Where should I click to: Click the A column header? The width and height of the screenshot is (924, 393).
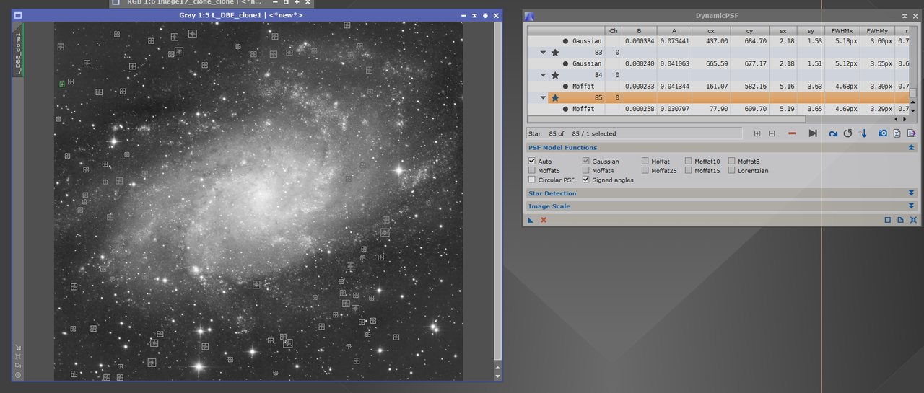pyautogui.click(x=674, y=31)
